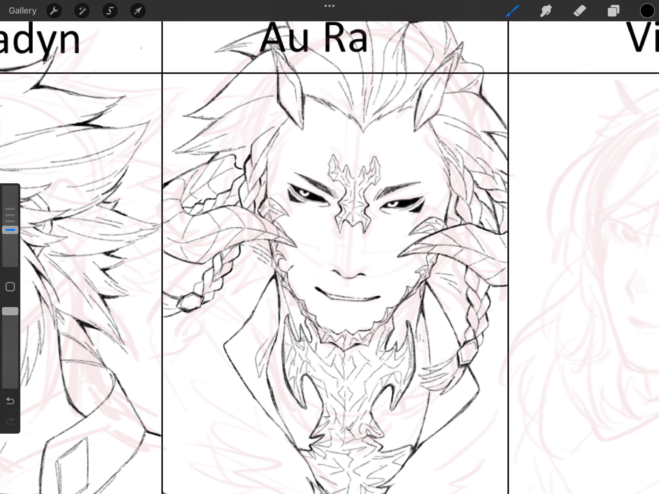
Task: Open the Layers panel
Action: tap(613, 11)
